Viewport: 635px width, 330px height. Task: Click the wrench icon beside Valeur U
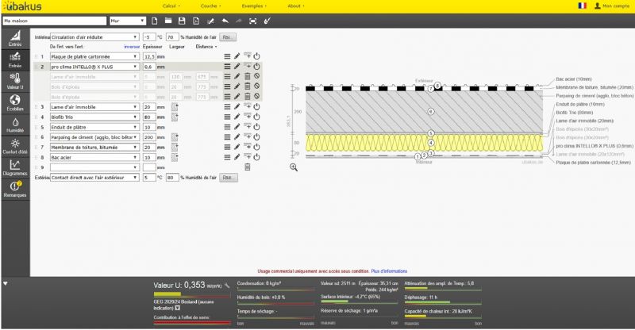pos(227,286)
